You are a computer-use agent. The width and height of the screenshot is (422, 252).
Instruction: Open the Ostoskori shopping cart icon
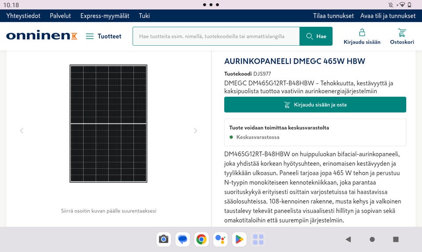(402, 33)
